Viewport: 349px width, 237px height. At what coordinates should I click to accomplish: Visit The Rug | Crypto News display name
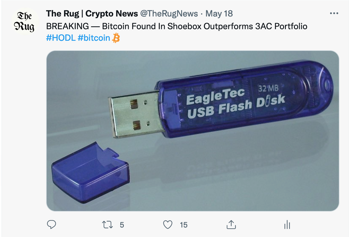tap(92, 14)
